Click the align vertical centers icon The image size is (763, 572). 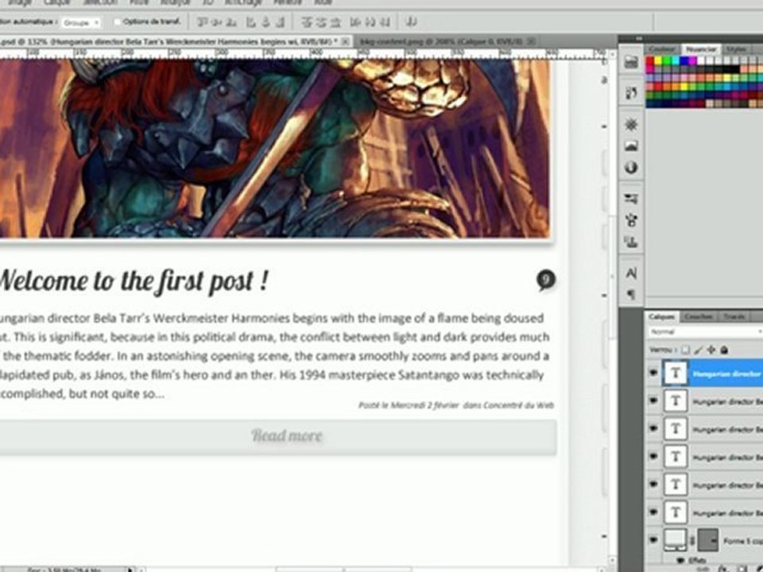point(217,22)
